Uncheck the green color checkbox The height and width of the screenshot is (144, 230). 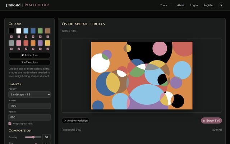[x=40, y=37]
